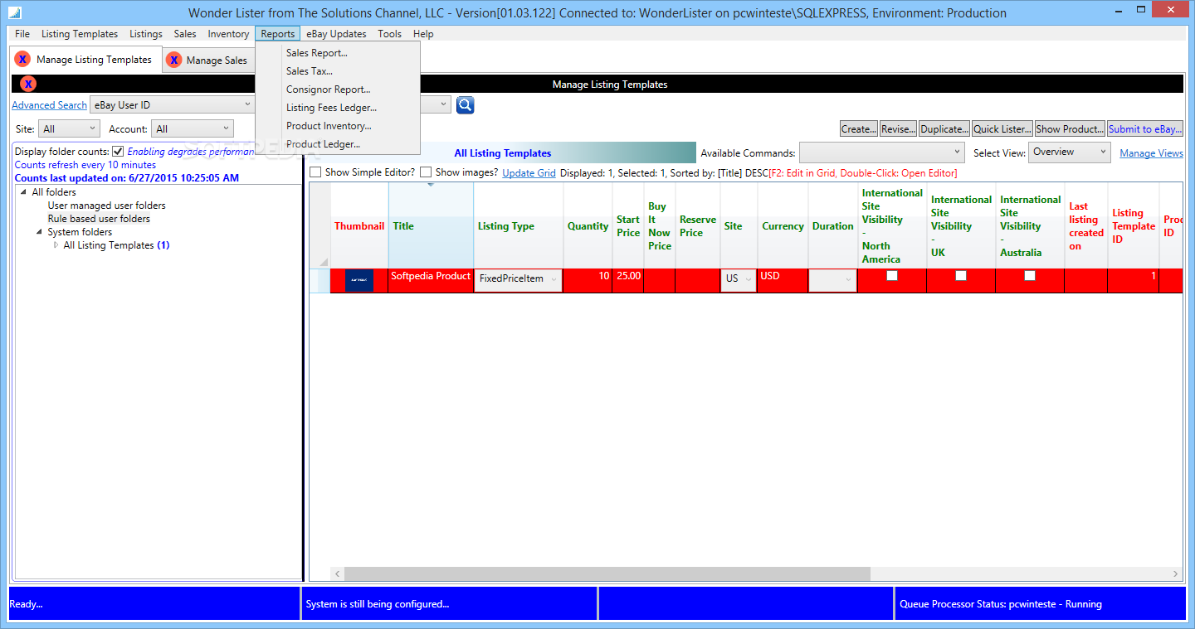Sort grid by the Title column header
Image resolution: width=1195 pixels, height=629 pixels.
click(431, 225)
